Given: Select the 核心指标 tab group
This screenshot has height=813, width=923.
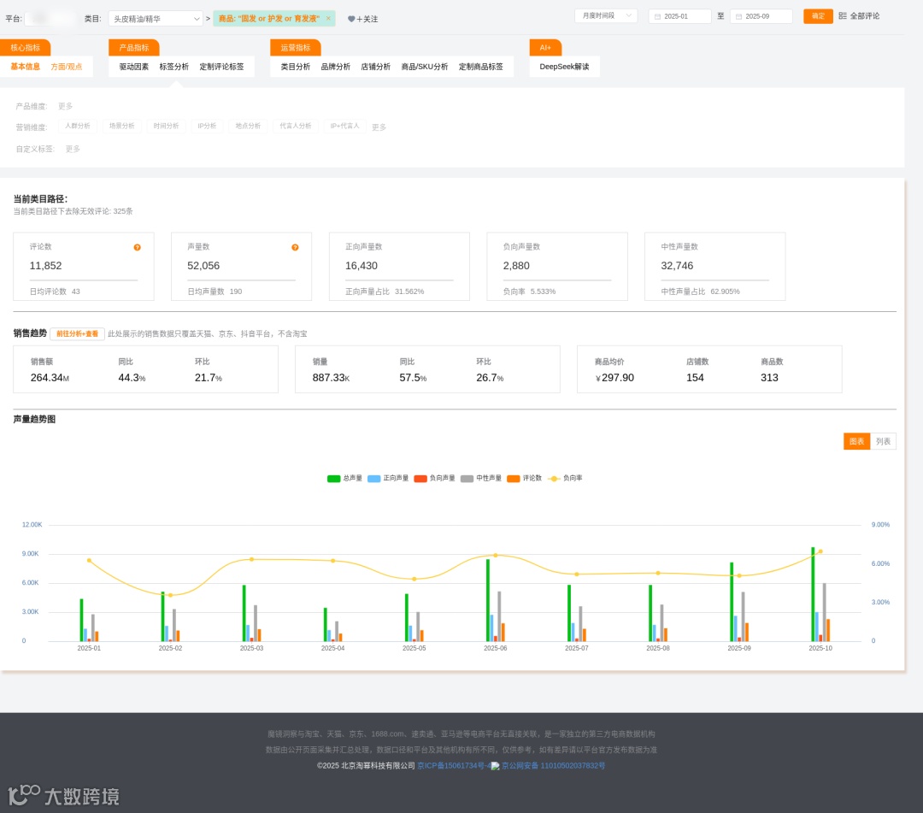Looking at the screenshot, I should (26, 48).
